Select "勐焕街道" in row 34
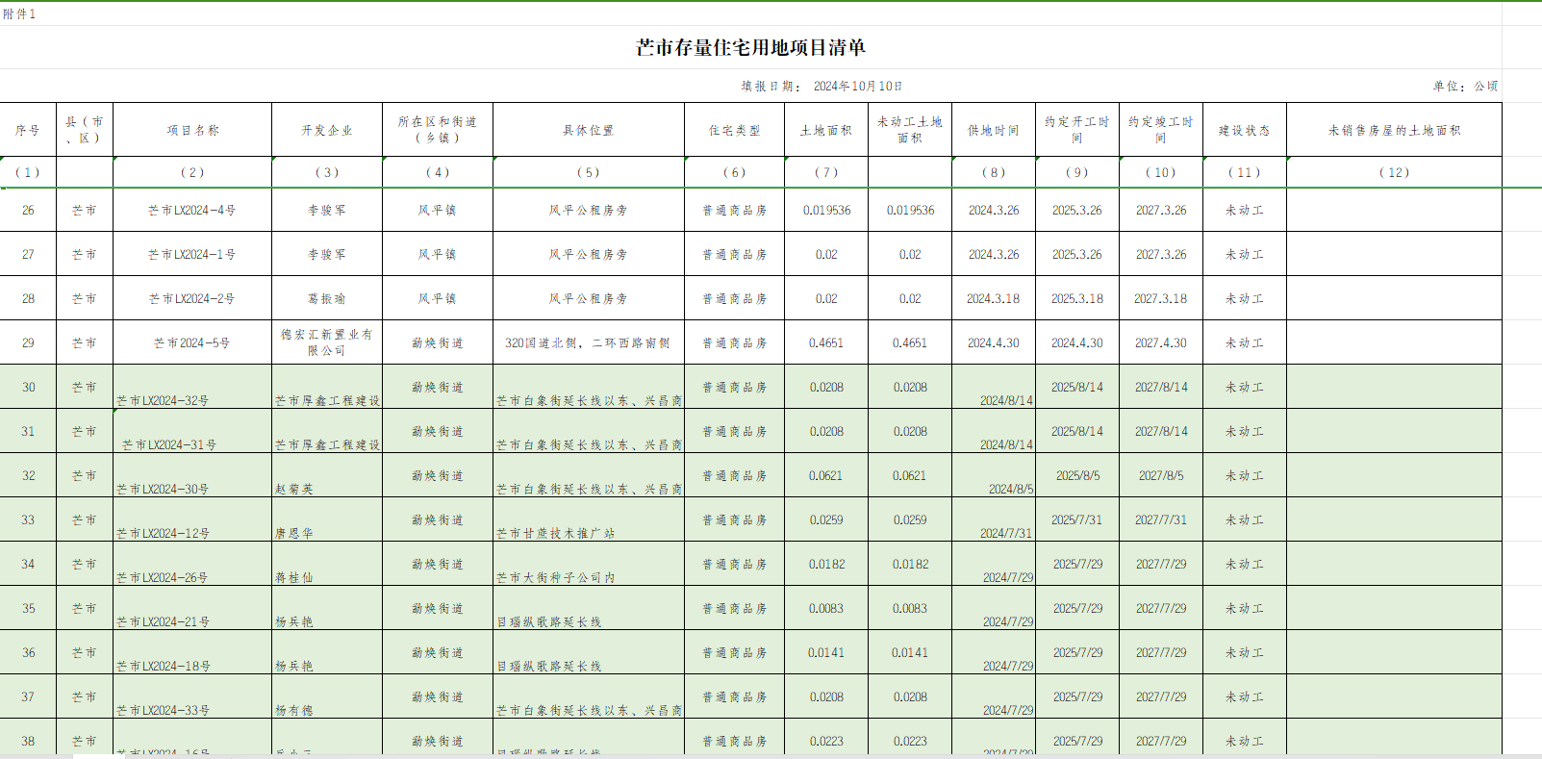 click(x=438, y=564)
